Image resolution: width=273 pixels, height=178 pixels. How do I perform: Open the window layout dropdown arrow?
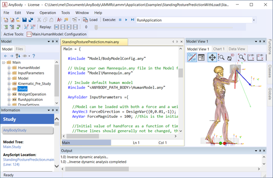pos(79,20)
